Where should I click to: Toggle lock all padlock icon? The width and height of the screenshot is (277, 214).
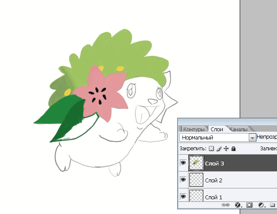click(x=233, y=149)
